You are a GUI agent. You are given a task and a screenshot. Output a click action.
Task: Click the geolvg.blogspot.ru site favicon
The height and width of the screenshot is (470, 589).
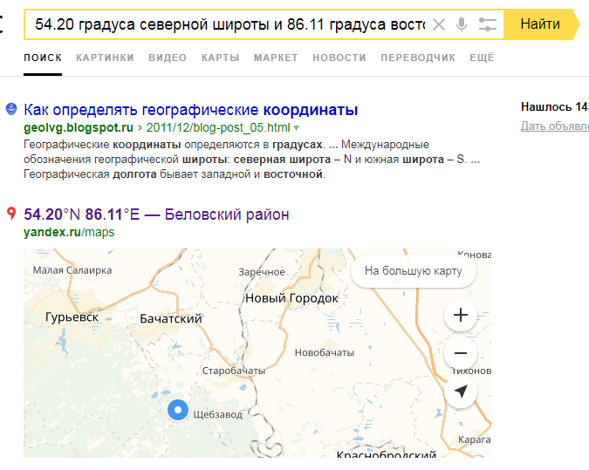(11, 109)
